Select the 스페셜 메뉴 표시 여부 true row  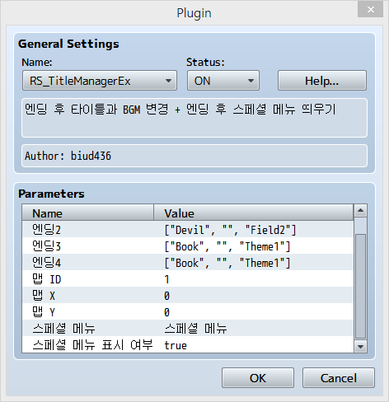coord(188,344)
